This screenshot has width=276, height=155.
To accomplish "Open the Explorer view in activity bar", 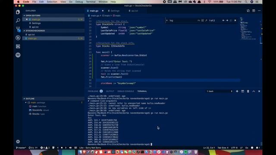I will [x=18, y=12].
